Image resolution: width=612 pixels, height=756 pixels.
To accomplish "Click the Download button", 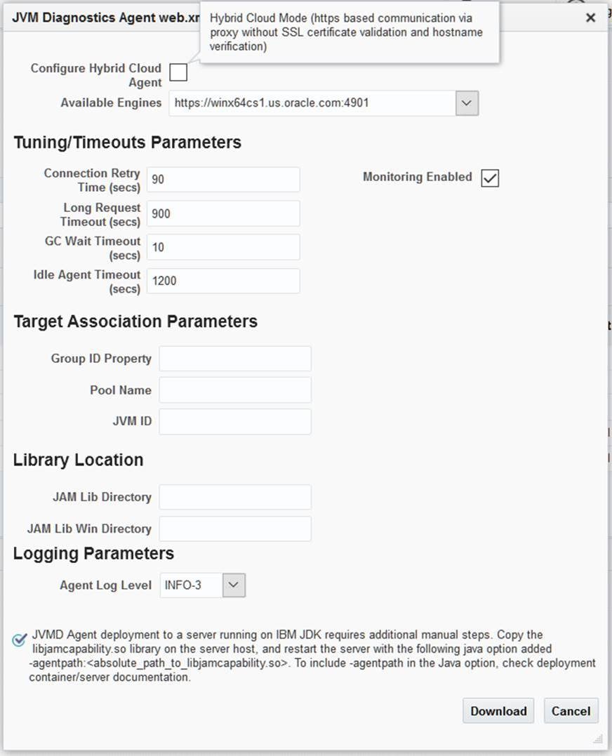I will [x=498, y=710].
